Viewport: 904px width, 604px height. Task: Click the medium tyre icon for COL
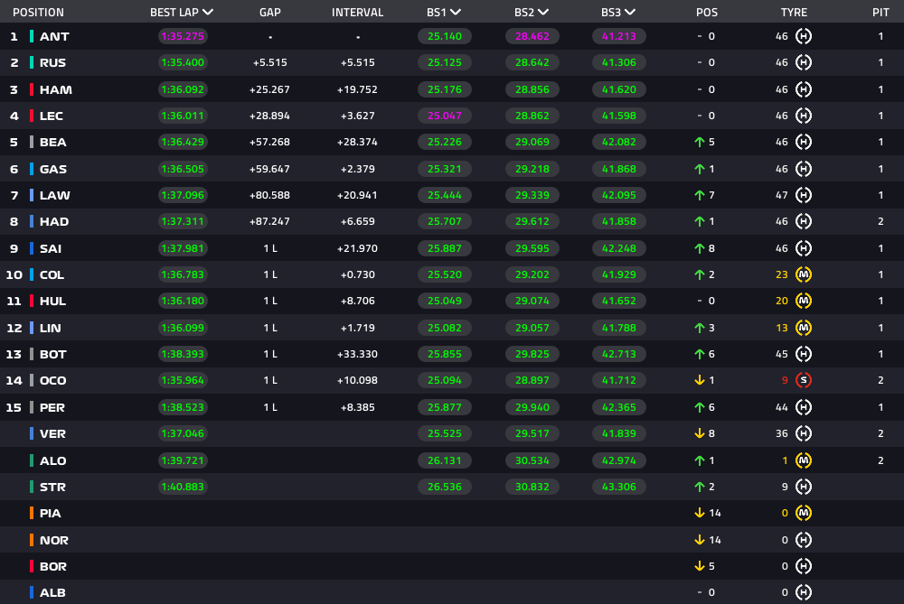(804, 274)
